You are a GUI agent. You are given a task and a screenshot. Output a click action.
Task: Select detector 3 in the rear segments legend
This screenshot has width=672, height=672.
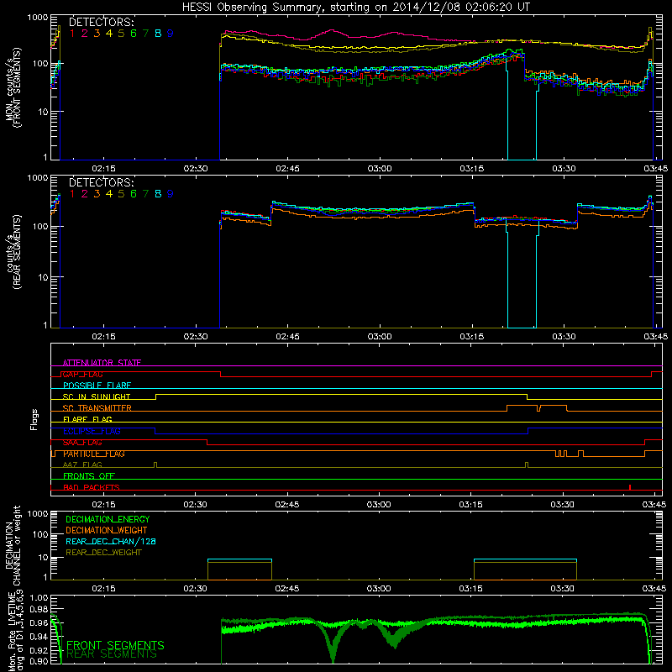click(97, 194)
